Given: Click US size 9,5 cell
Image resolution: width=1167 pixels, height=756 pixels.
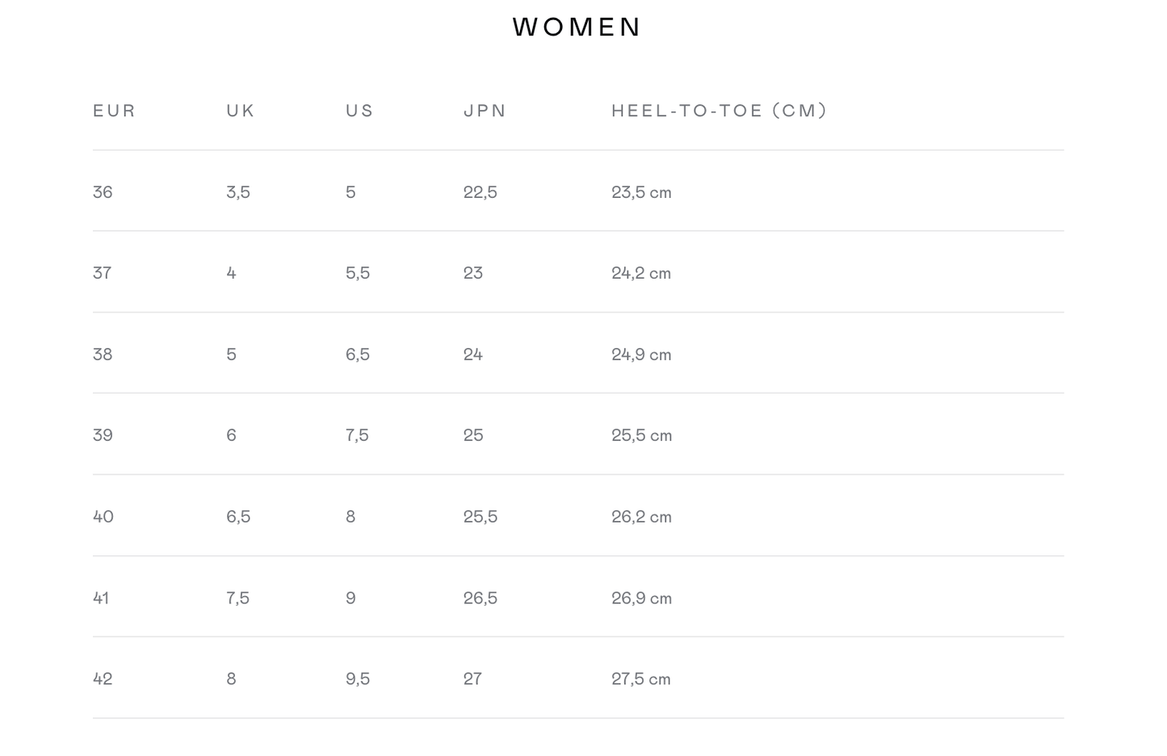Looking at the screenshot, I should click(358, 679).
